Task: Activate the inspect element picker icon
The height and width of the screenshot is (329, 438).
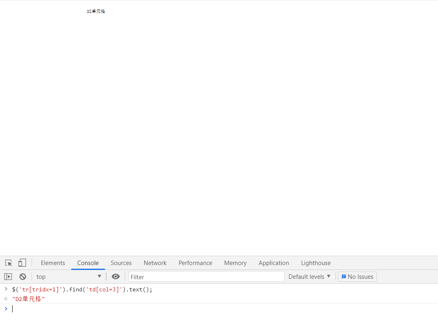Action: 9,263
